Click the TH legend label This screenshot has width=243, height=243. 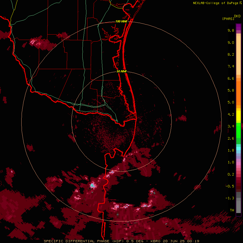point(232,210)
